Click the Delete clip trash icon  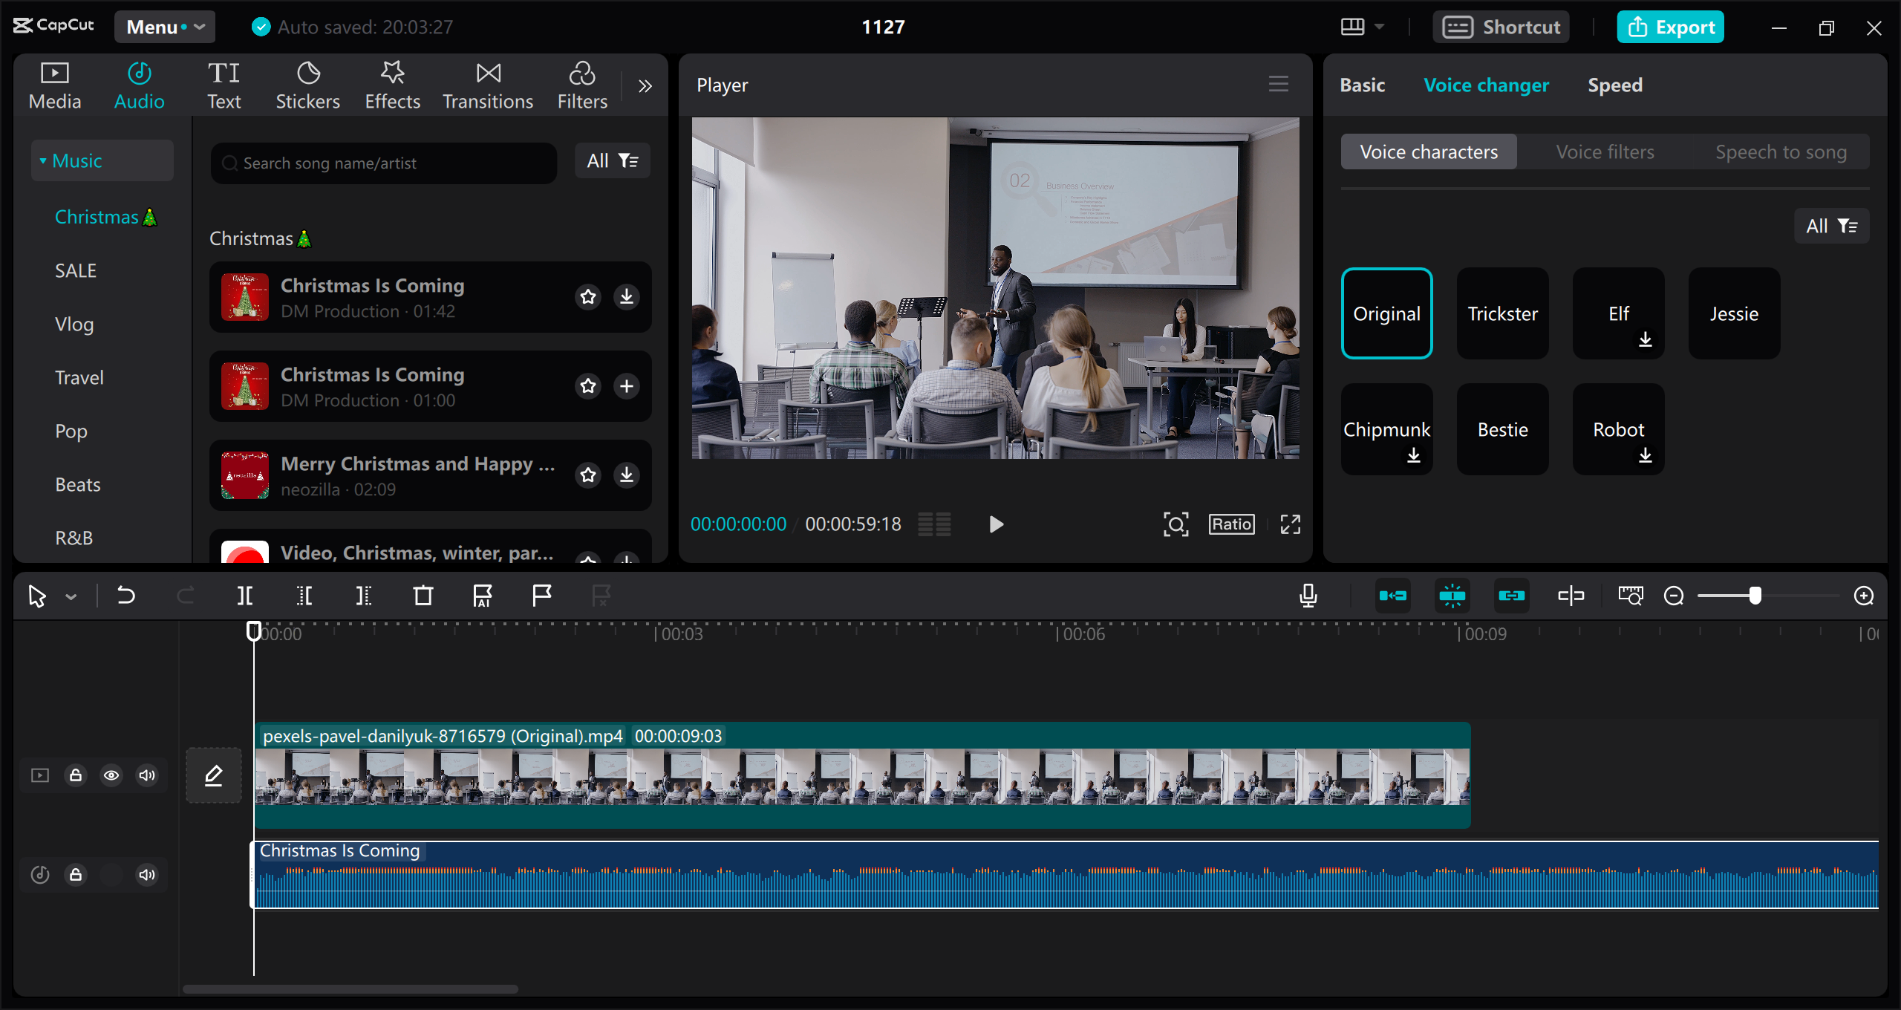coord(423,596)
